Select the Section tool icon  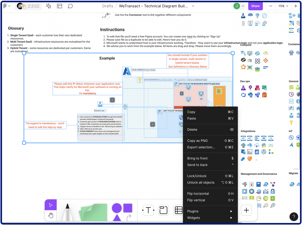(x=164, y=210)
